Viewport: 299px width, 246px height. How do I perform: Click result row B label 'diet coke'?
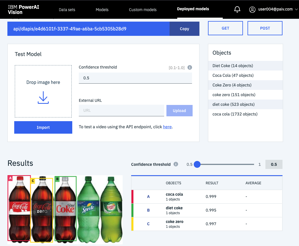(x=174, y=208)
